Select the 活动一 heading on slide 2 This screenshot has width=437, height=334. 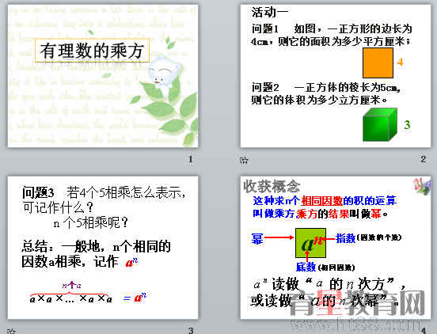(270, 12)
